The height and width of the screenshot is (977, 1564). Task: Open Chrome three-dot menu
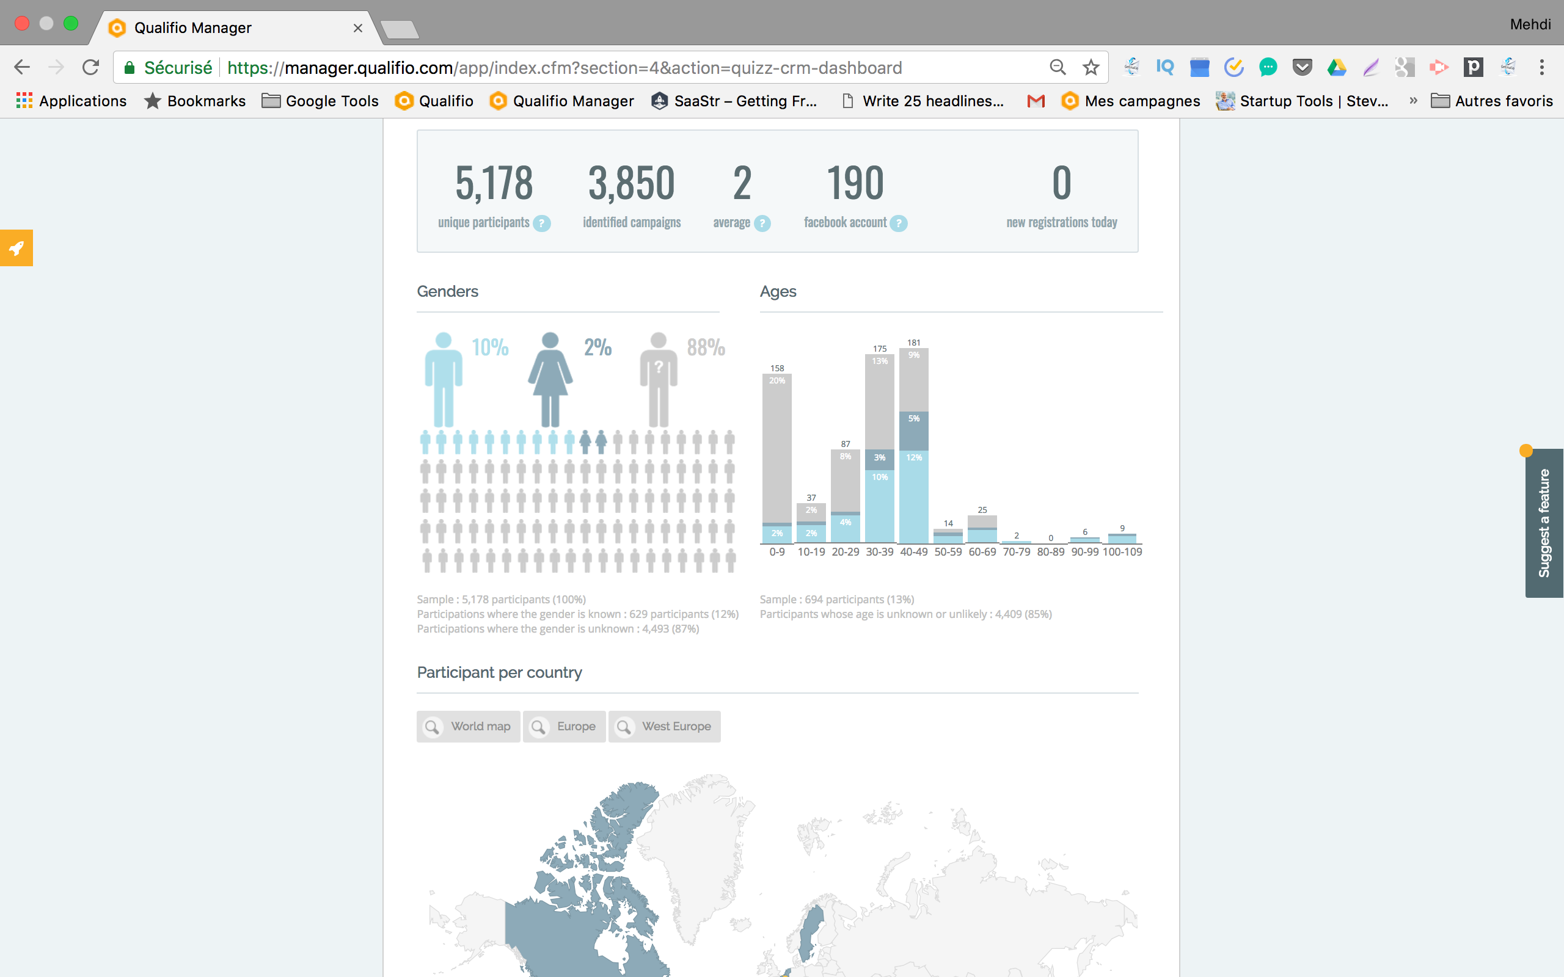(x=1541, y=67)
